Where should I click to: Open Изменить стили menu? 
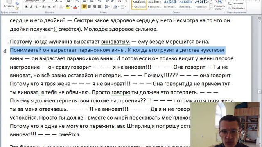pos(219,5)
